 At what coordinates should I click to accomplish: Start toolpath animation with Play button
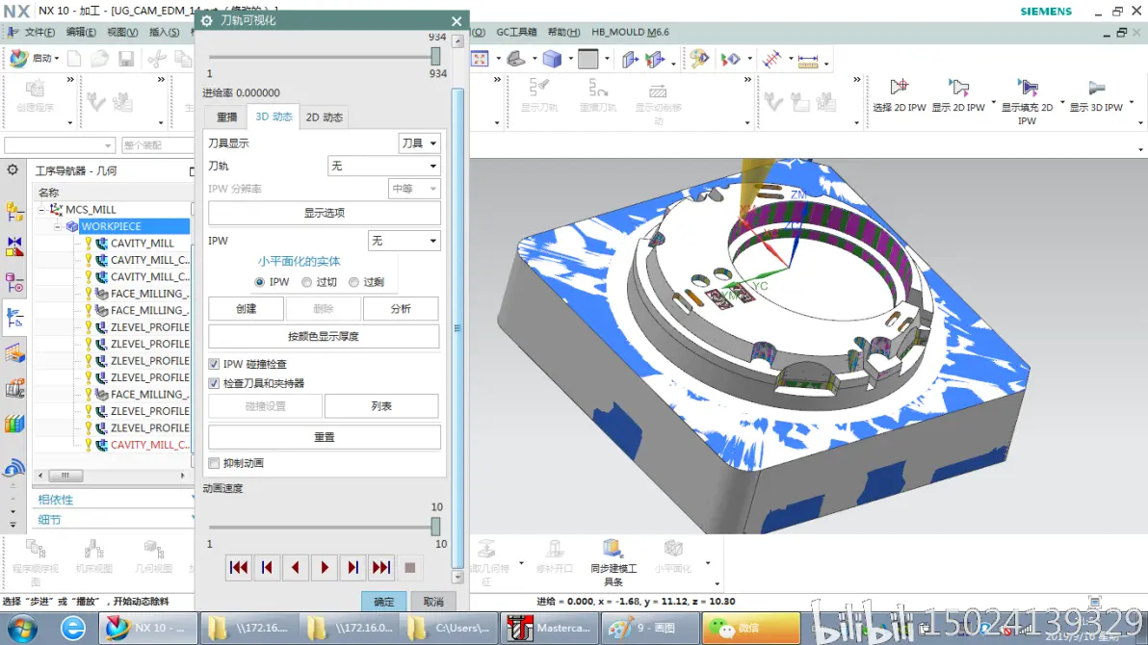coord(325,567)
